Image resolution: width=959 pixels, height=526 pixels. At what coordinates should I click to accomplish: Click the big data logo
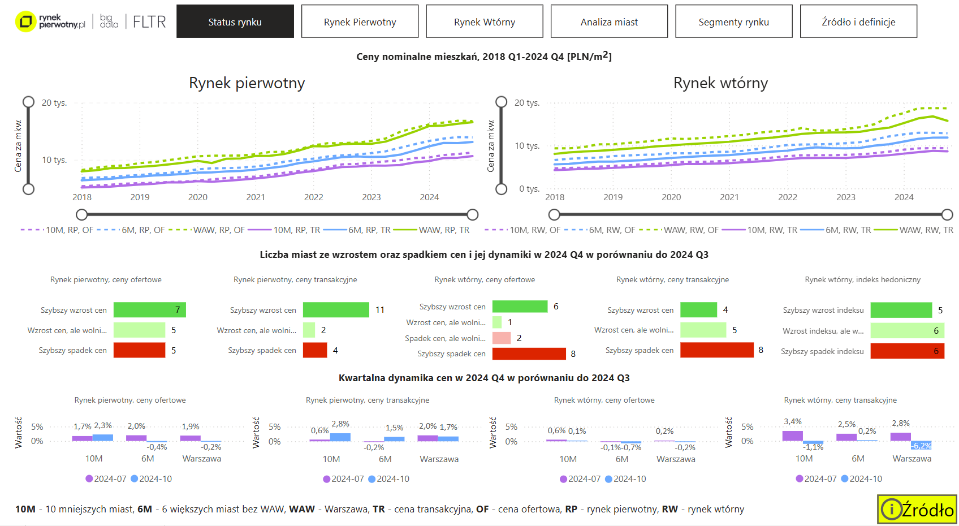109,21
